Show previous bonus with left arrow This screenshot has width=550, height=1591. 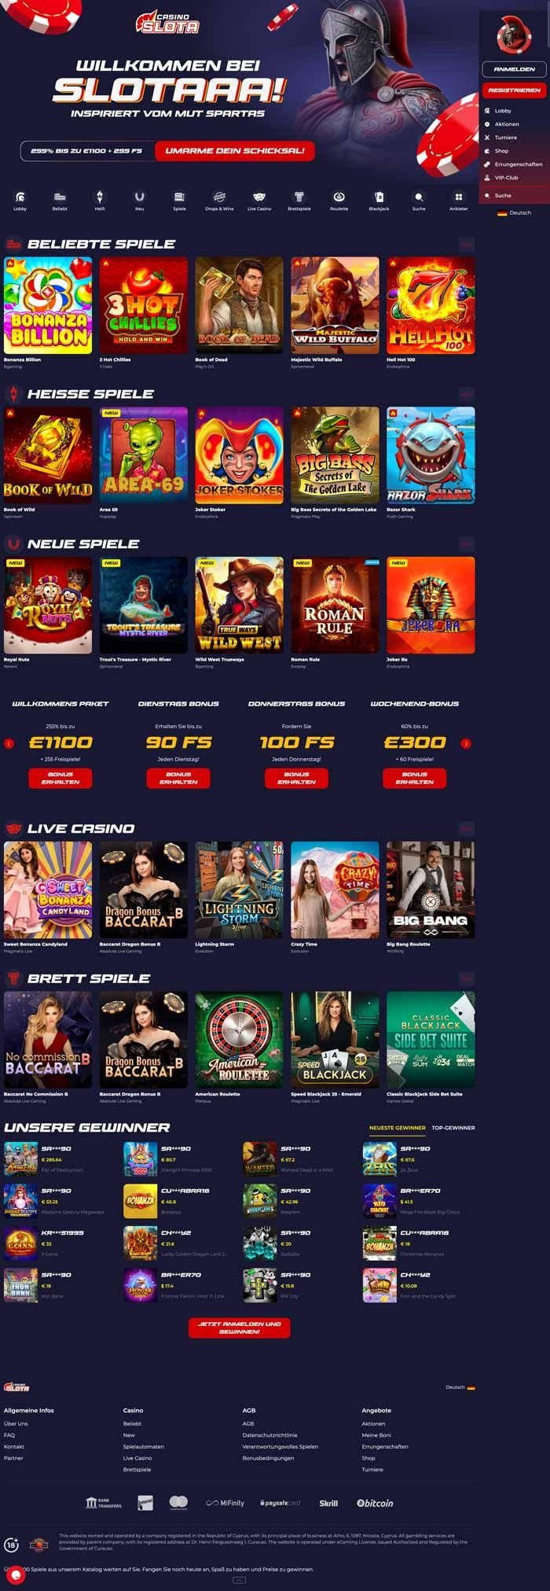pos(9,743)
